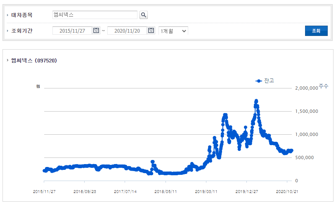Click the 대차종목 label
Image resolution: width=336 pixels, height=205 pixels.
point(21,15)
